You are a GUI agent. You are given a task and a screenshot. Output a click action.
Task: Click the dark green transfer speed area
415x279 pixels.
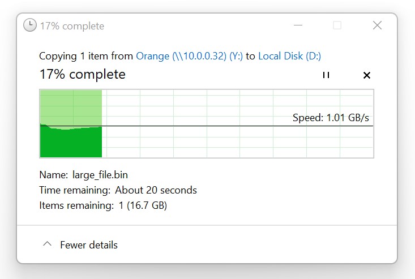point(71,143)
